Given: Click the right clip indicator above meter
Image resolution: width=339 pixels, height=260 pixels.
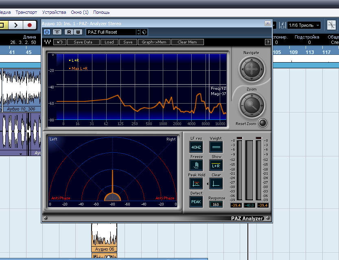Looking at the screenshot, I should tap(258, 138).
